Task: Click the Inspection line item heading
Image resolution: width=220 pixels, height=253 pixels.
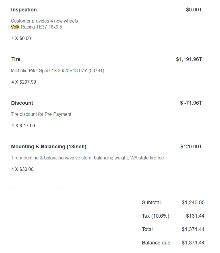Action: pyautogui.click(x=24, y=10)
